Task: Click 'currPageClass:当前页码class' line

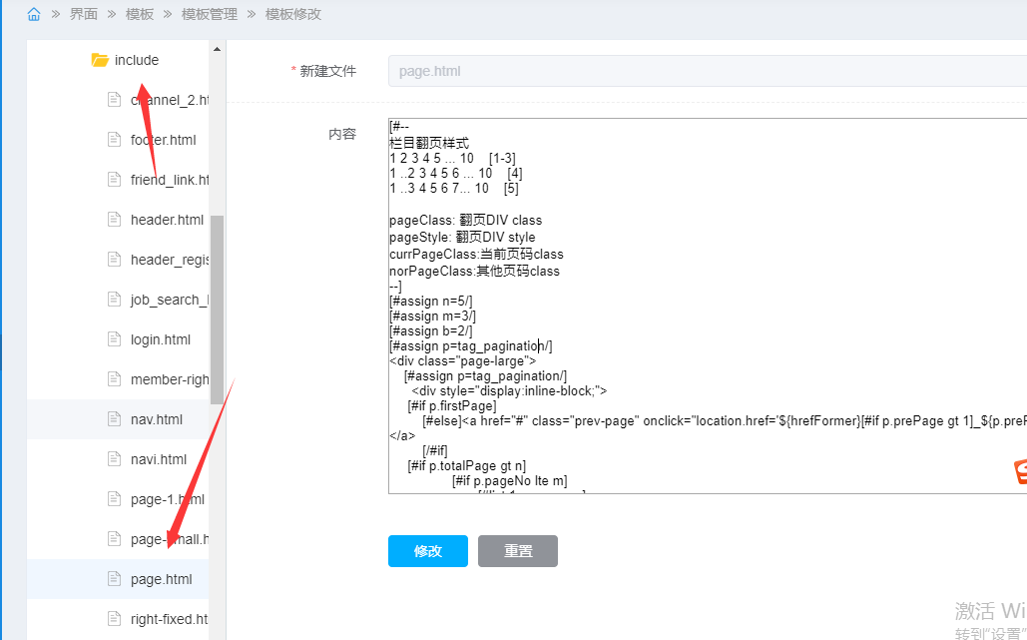Action: [476, 255]
